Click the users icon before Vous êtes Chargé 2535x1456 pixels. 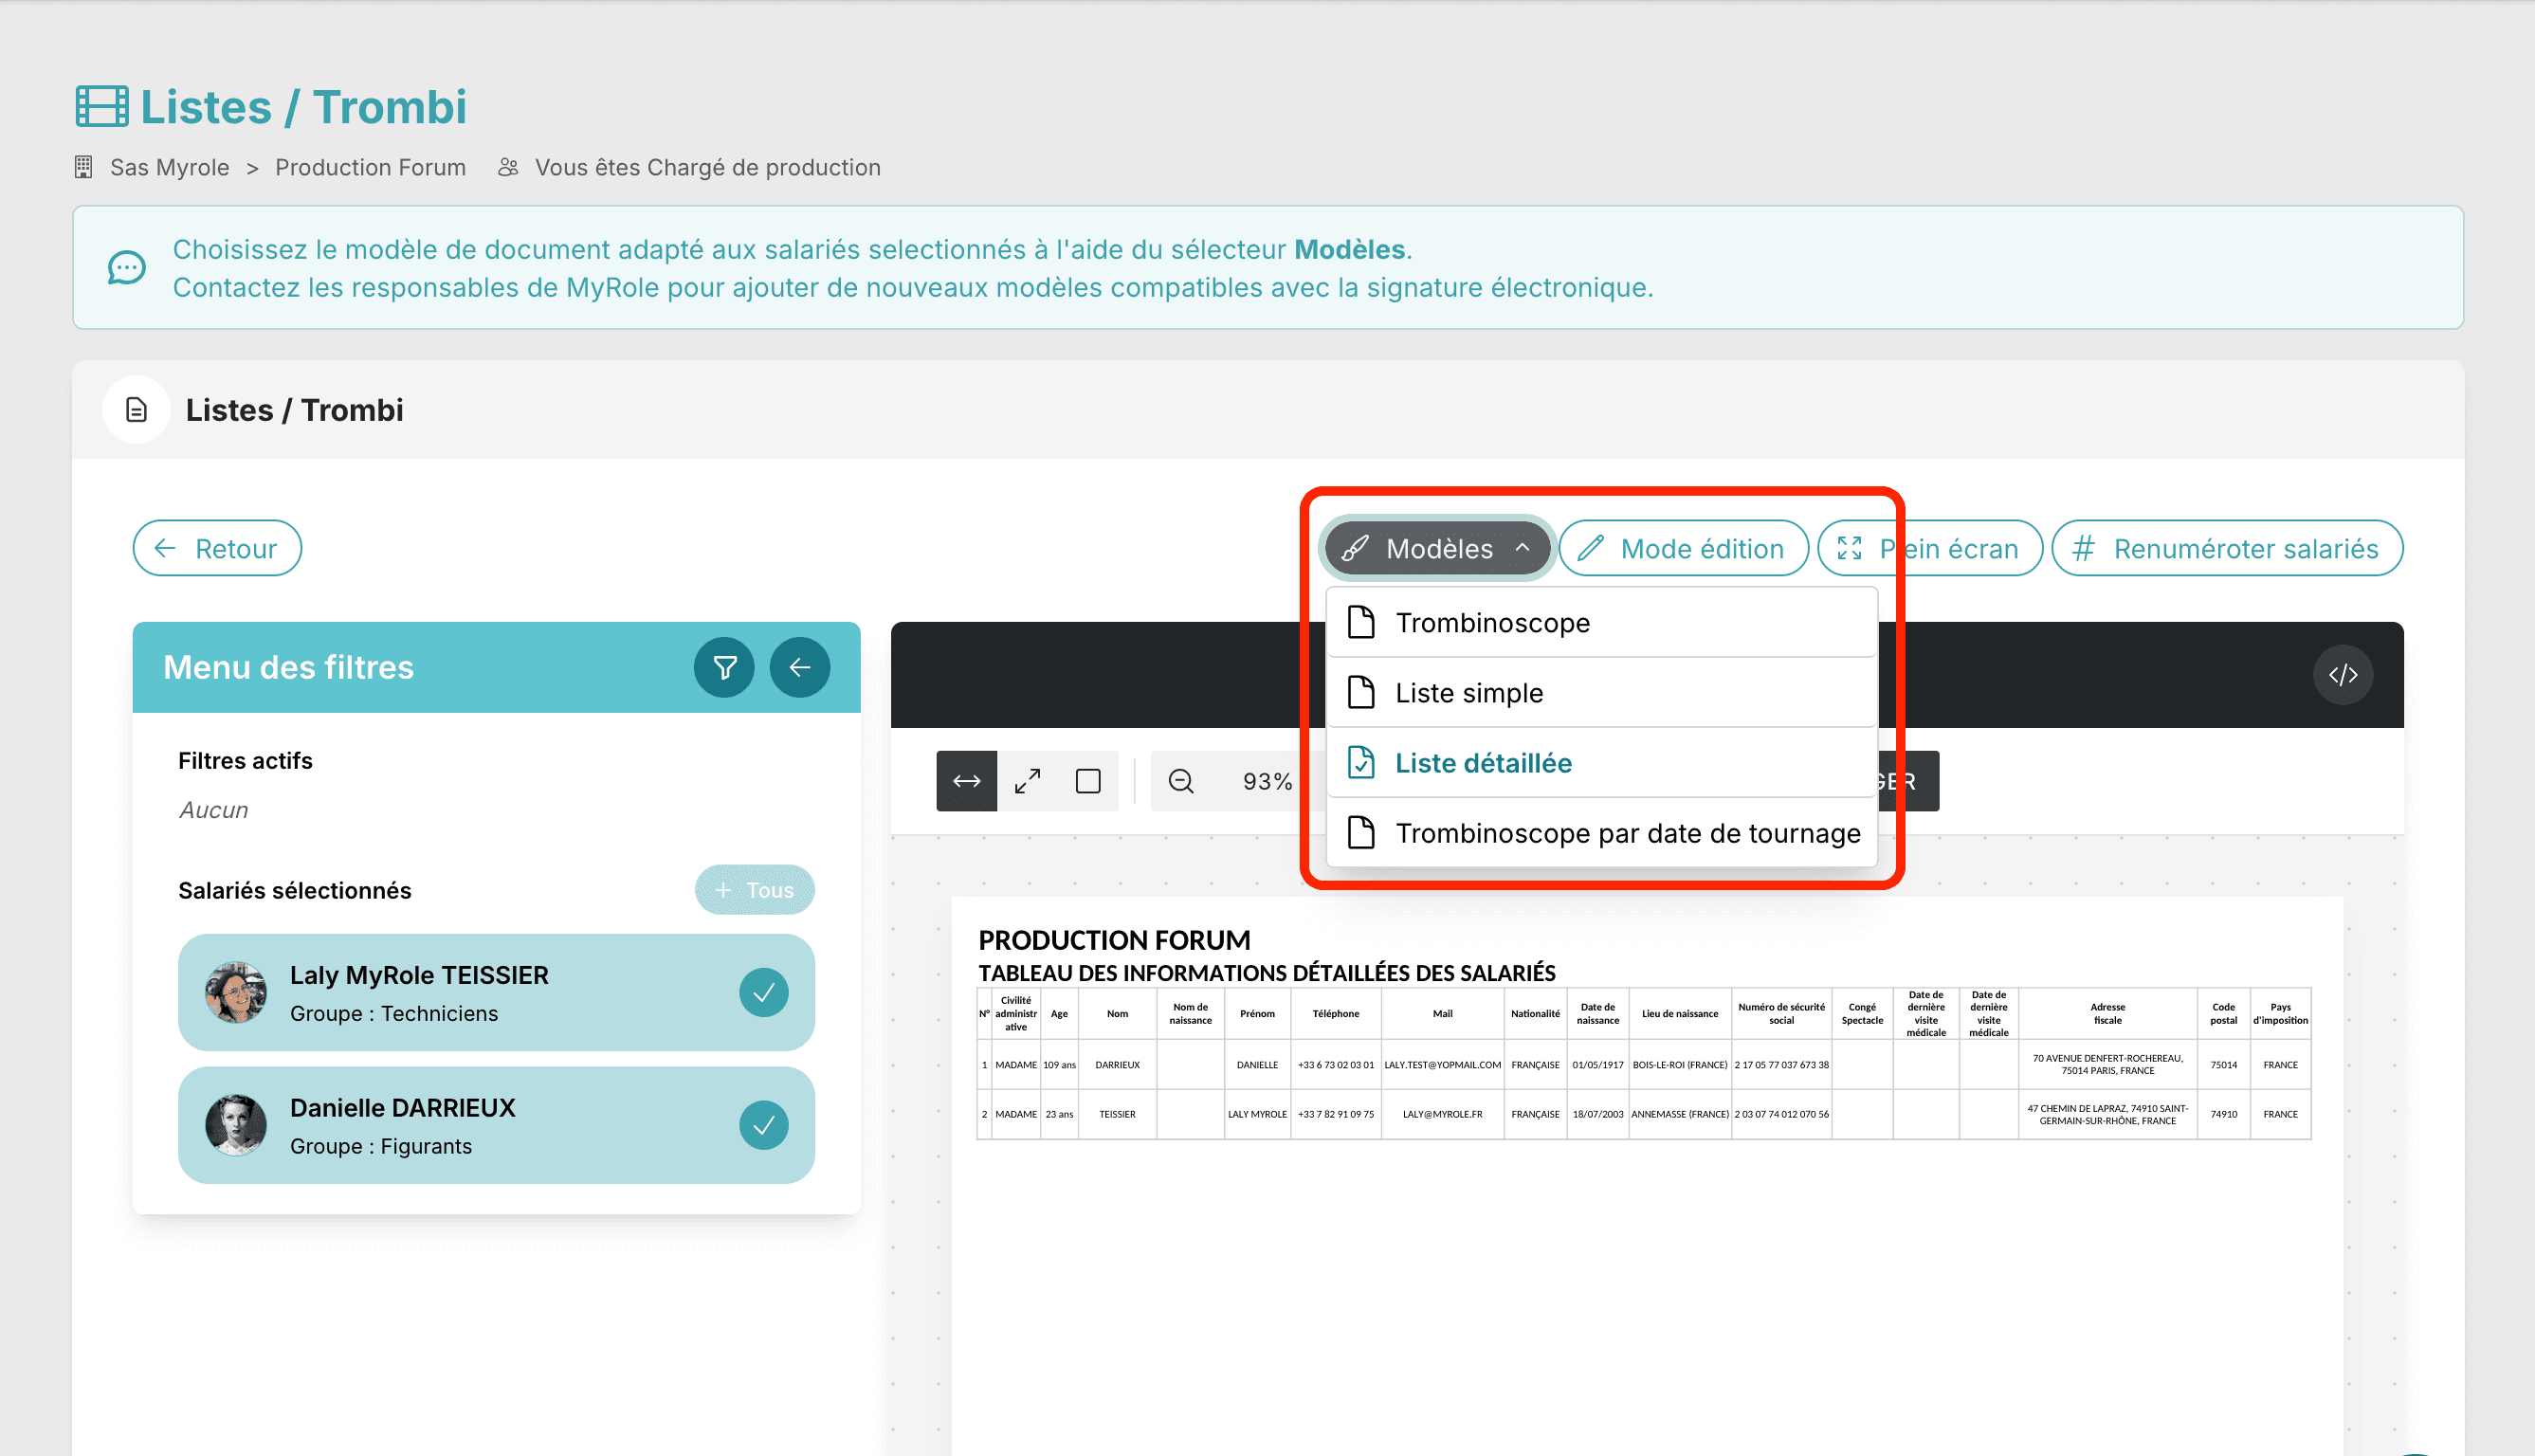coord(508,167)
